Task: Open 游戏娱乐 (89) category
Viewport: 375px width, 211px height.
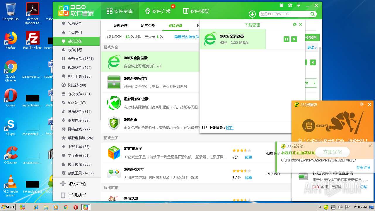Action: (76, 120)
